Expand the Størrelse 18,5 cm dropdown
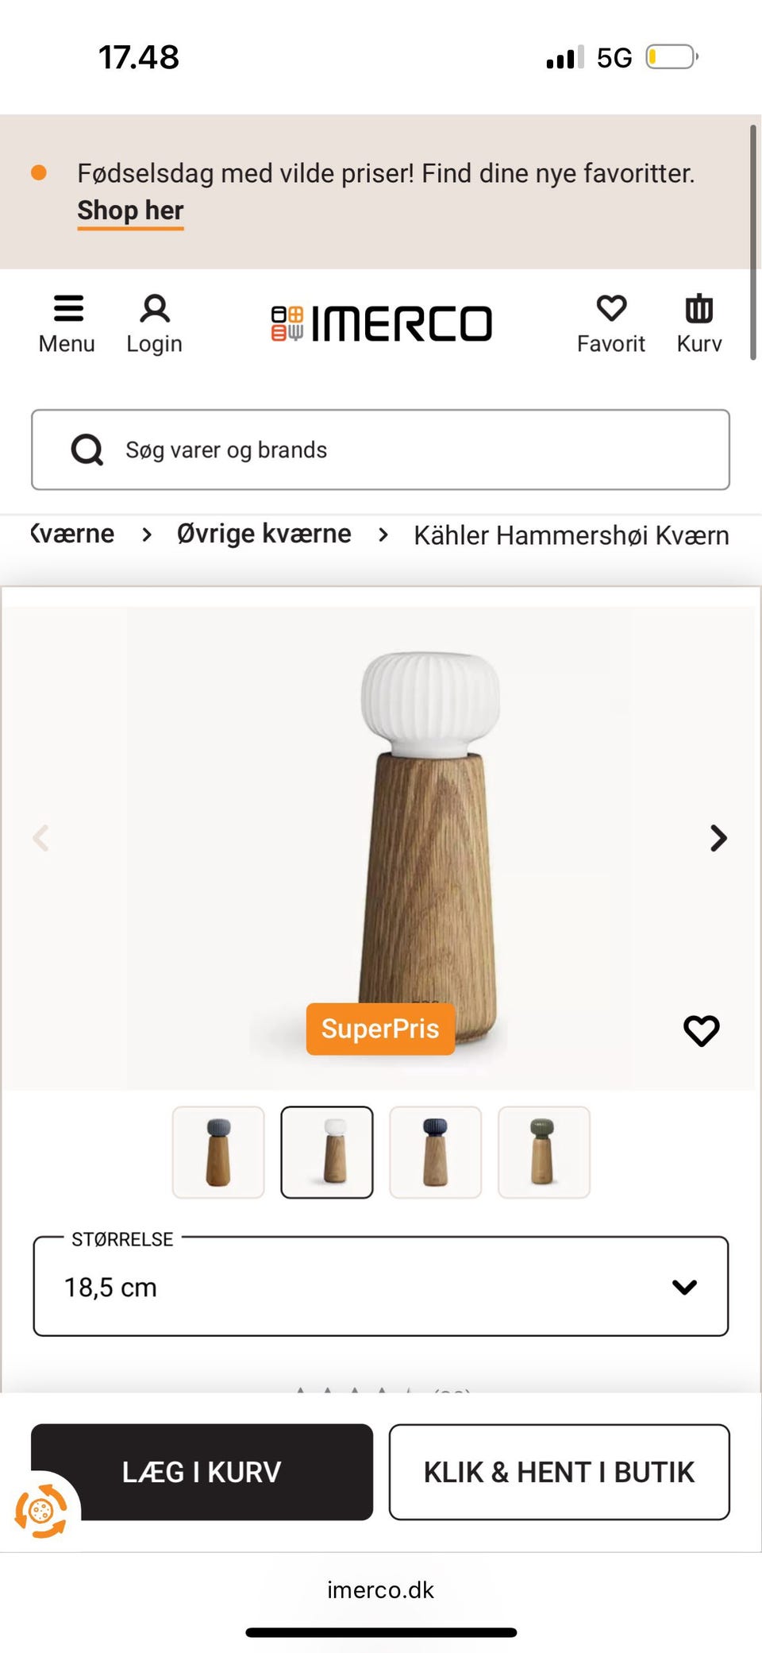The width and height of the screenshot is (762, 1653). coord(381,1286)
